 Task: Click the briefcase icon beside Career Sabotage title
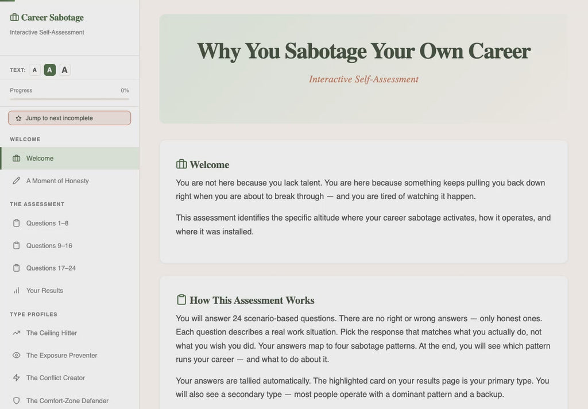coord(14,17)
